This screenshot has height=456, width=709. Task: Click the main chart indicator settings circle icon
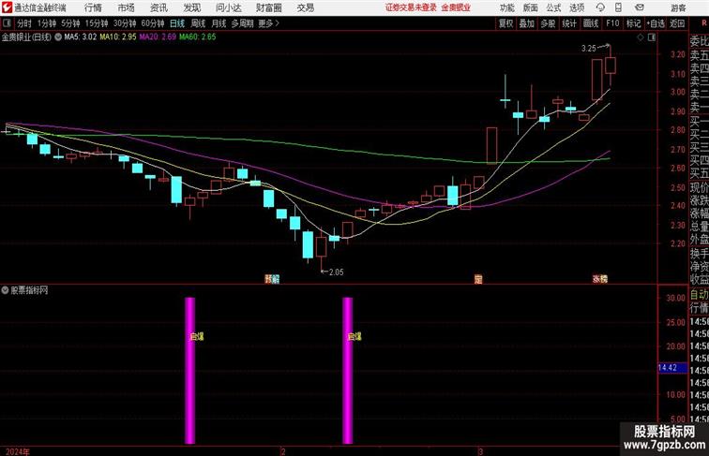point(58,37)
